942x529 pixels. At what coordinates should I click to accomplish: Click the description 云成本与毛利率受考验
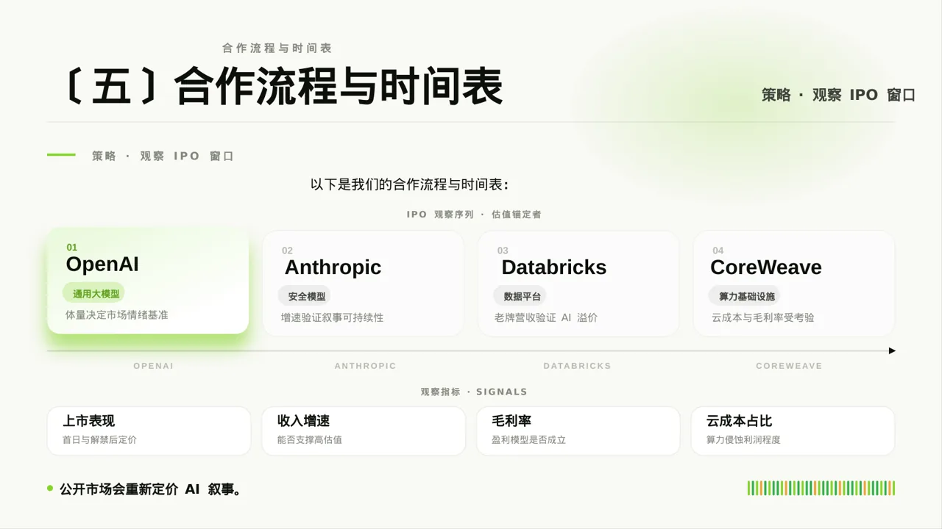(762, 317)
